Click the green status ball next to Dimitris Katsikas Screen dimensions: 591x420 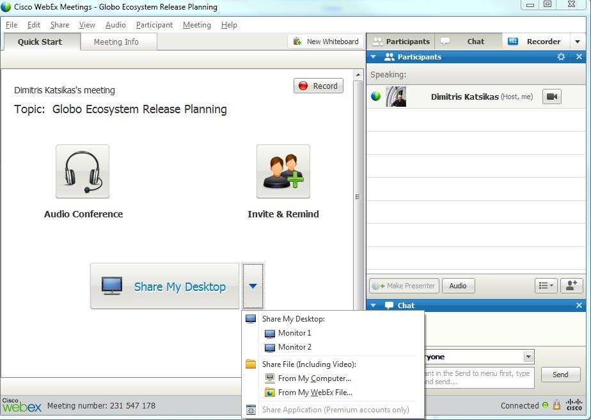point(376,97)
